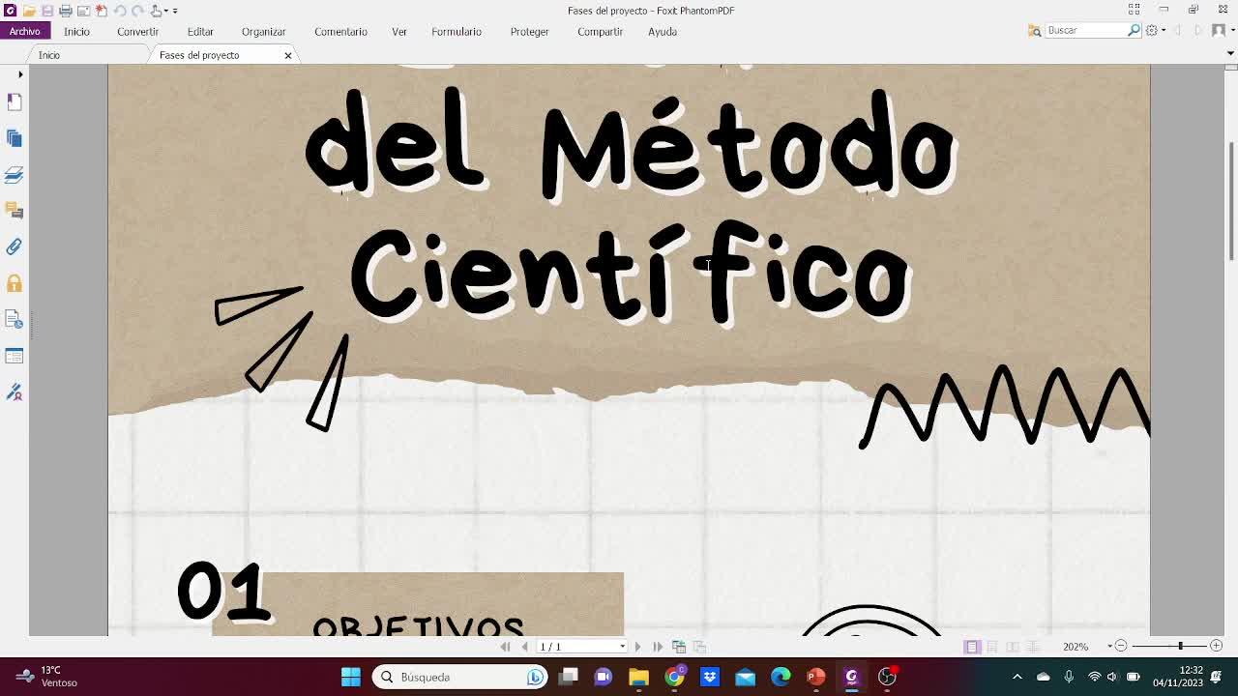
Task: Click the undo arrow icon
Action: (120, 11)
